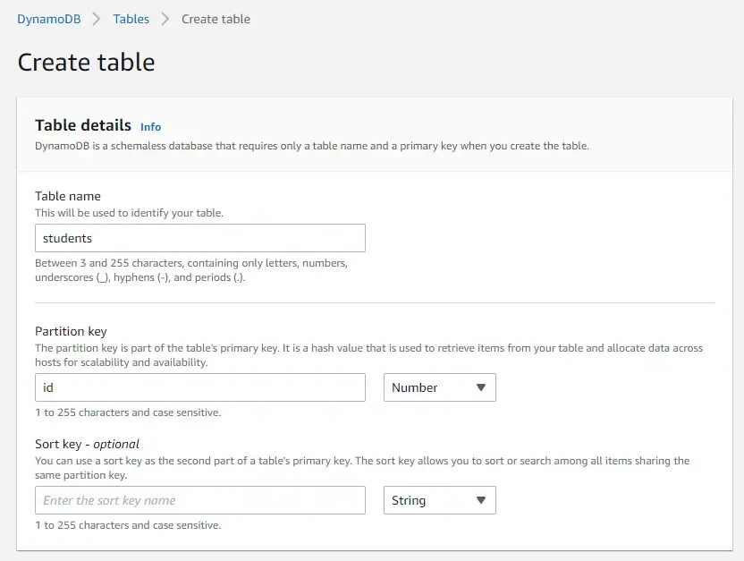Image resolution: width=744 pixels, height=561 pixels.
Task: Focus the partition key input showing id
Action: tap(200, 387)
